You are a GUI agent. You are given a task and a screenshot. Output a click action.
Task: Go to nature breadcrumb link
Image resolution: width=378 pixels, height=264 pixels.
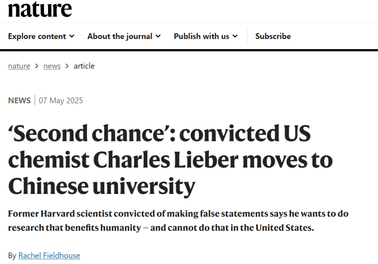[19, 66]
